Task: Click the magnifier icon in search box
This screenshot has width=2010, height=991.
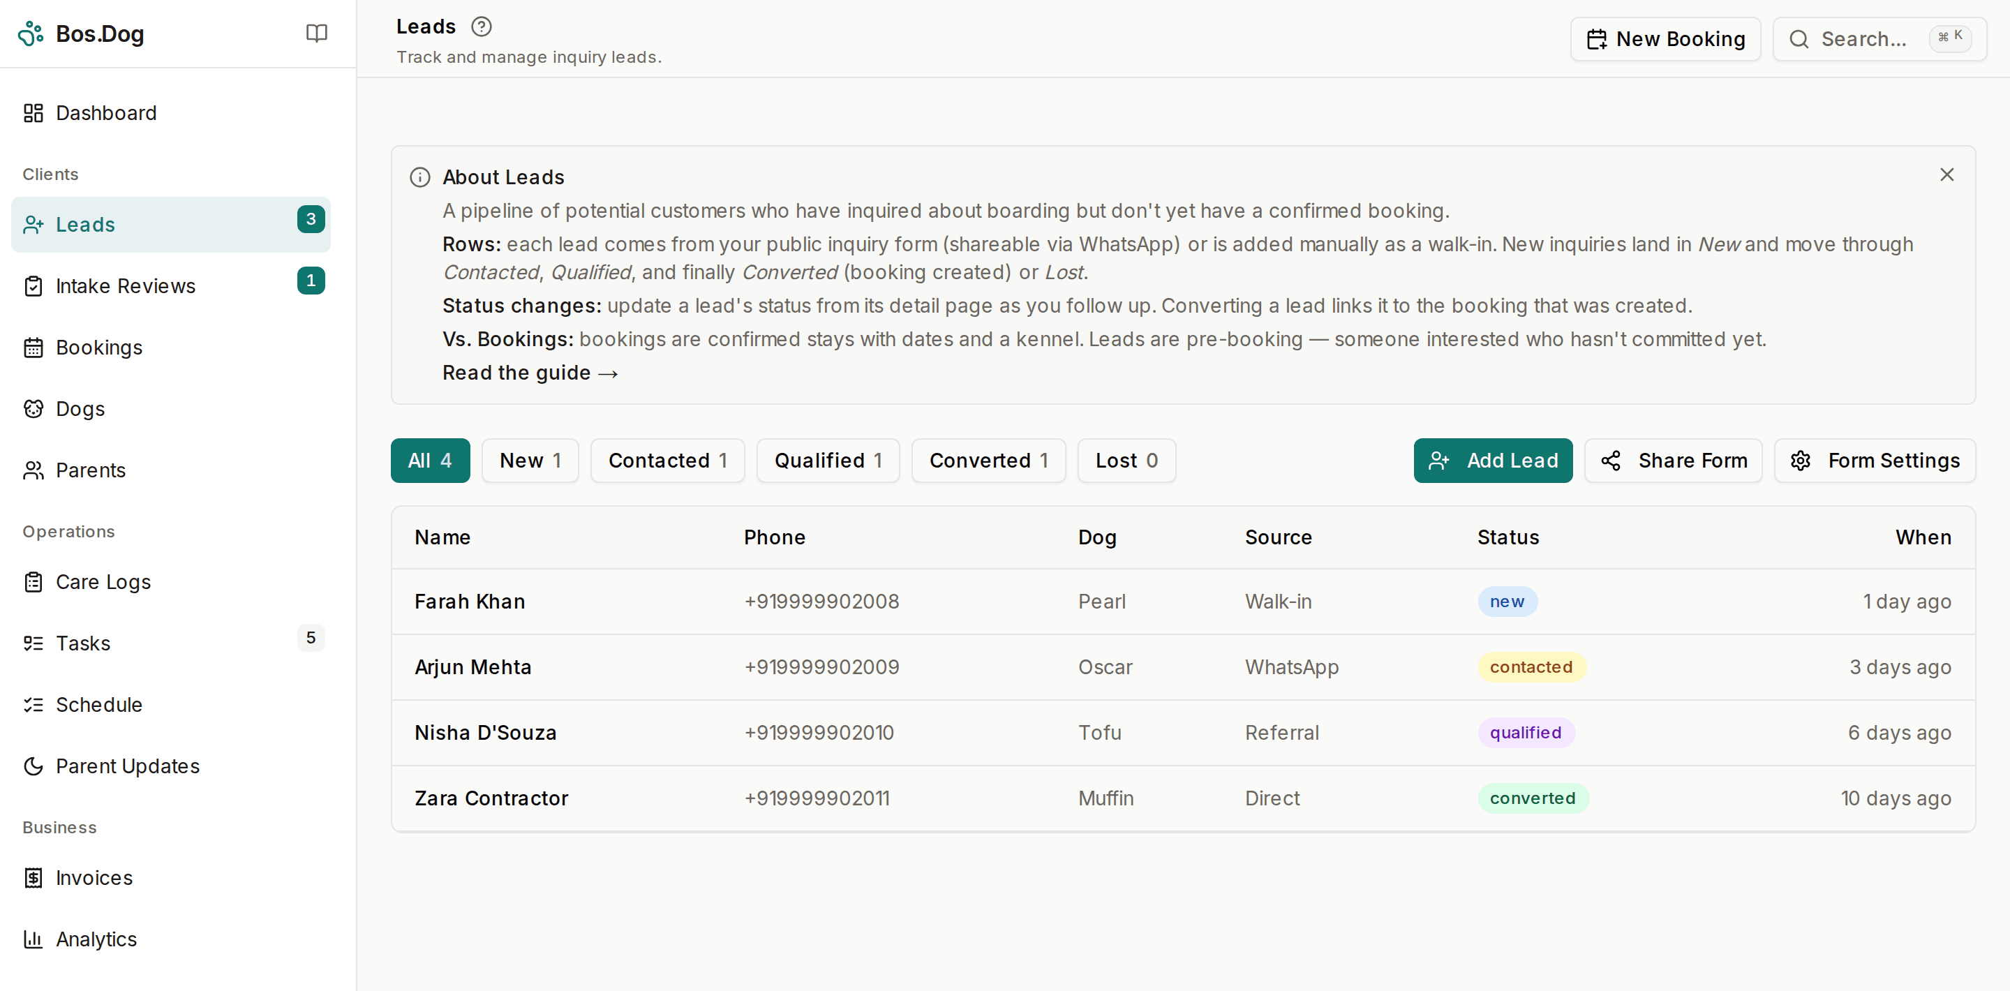Action: pyautogui.click(x=1799, y=39)
